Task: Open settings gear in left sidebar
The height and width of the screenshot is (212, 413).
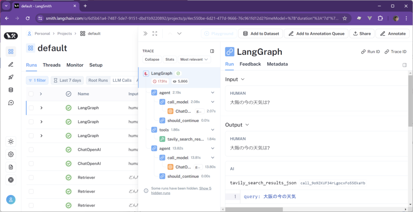Action: pyautogui.click(x=10, y=154)
